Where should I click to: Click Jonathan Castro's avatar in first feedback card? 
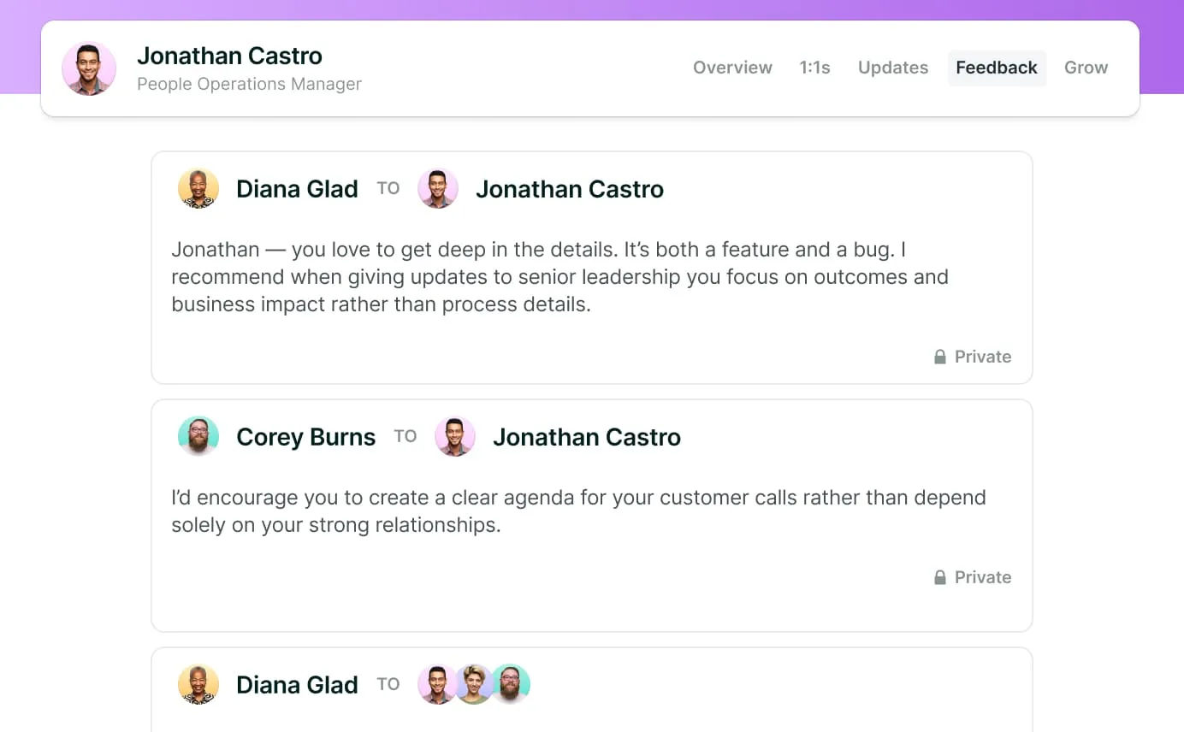[x=438, y=189]
